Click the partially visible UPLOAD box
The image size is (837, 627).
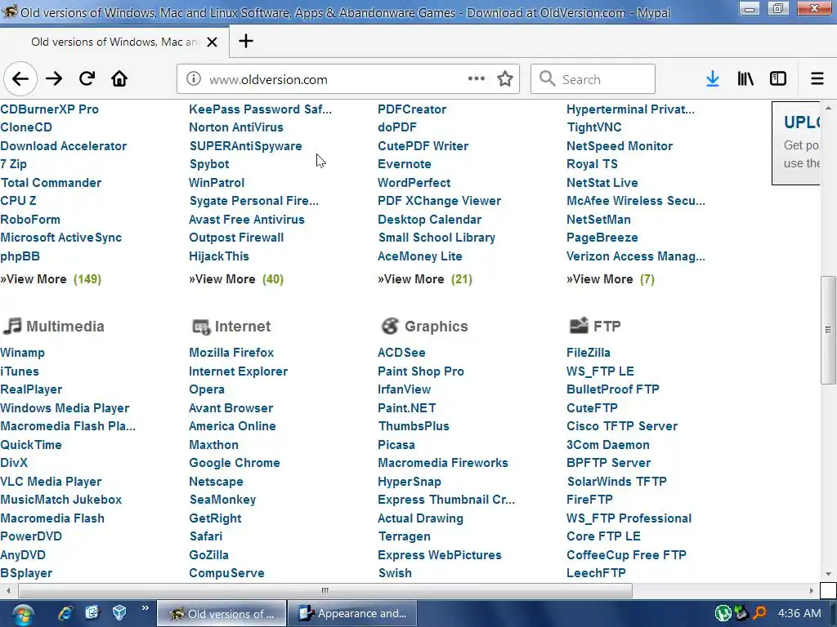(x=796, y=143)
